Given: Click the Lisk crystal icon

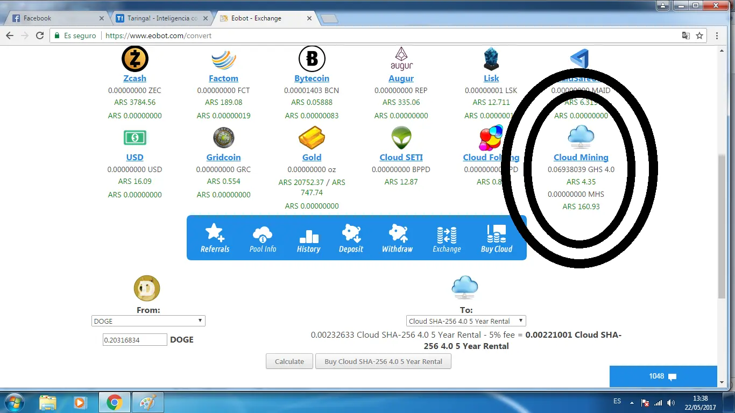Looking at the screenshot, I should pos(491,59).
